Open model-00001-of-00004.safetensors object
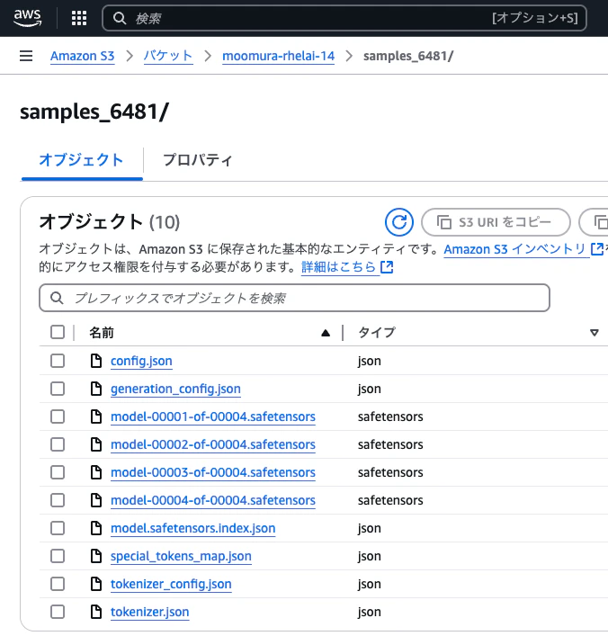The image size is (608, 636). [x=213, y=417]
